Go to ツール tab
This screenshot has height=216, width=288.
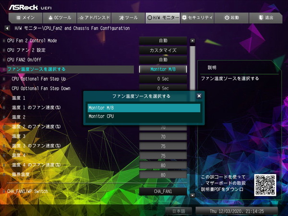(x=128, y=18)
